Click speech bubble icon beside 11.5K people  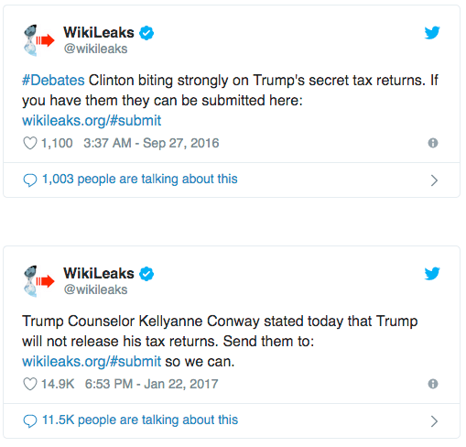point(30,420)
